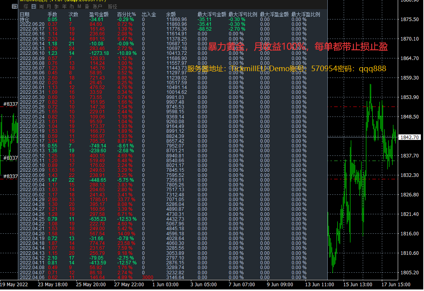This screenshot has width=424, height=291.
Task: Click the -2.70 % floating loss ratio
Action: [x=237, y=29]
